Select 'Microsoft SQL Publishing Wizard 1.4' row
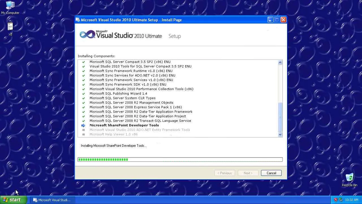This screenshot has width=362, height=204. point(118,93)
